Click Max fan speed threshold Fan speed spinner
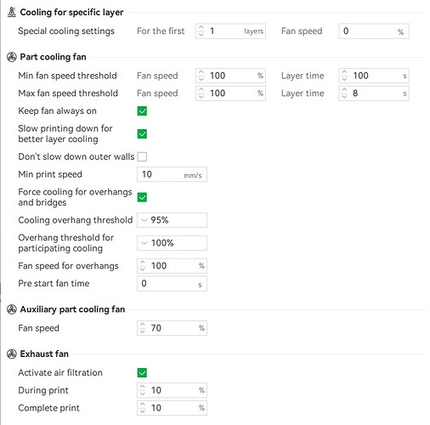430x425 pixels. 230,93
